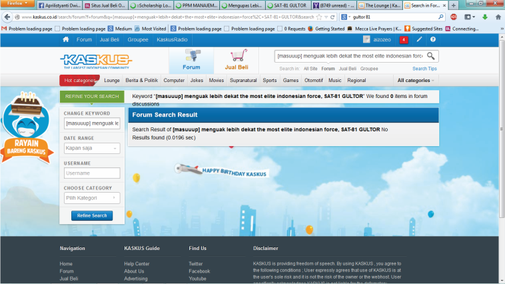Open Forum in the top navigation bar
The height and width of the screenshot is (284, 505).
(84, 39)
